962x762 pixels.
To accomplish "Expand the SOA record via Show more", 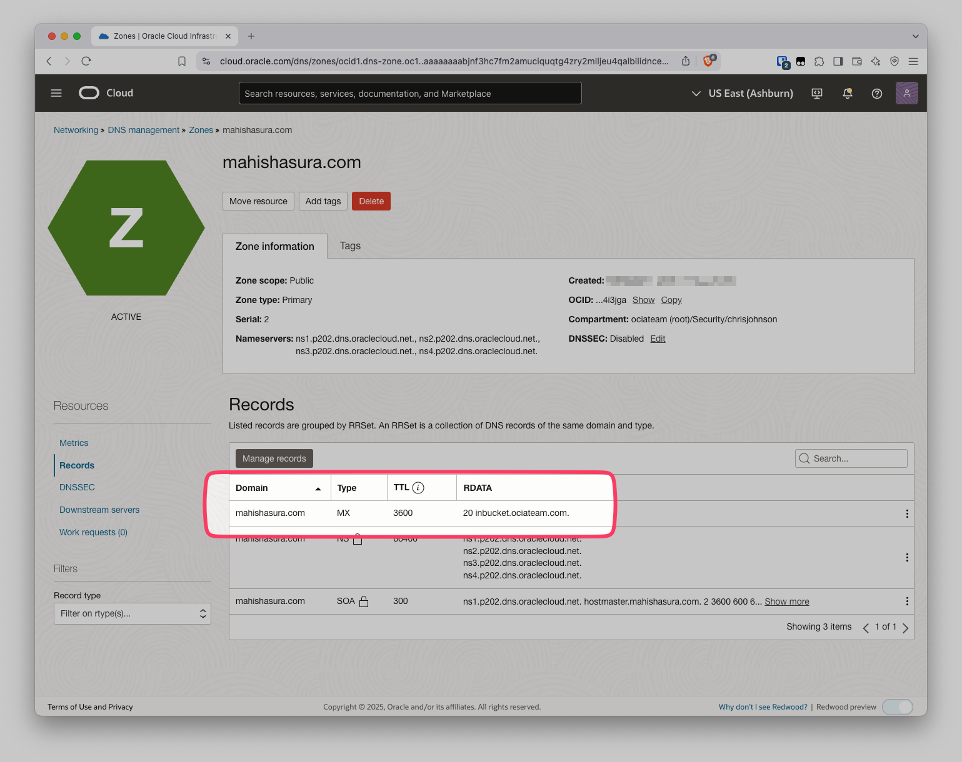I will [786, 601].
